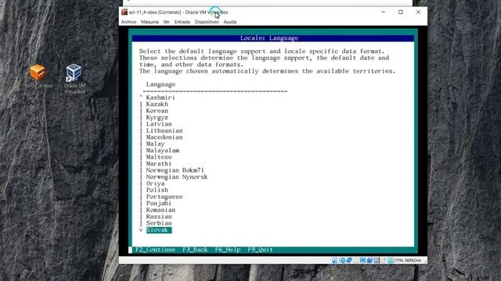Click the VirtualBox window title bar icon
The width and height of the screenshot is (501, 281).
(124, 12)
